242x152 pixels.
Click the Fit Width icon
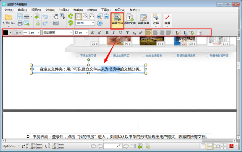92,16
